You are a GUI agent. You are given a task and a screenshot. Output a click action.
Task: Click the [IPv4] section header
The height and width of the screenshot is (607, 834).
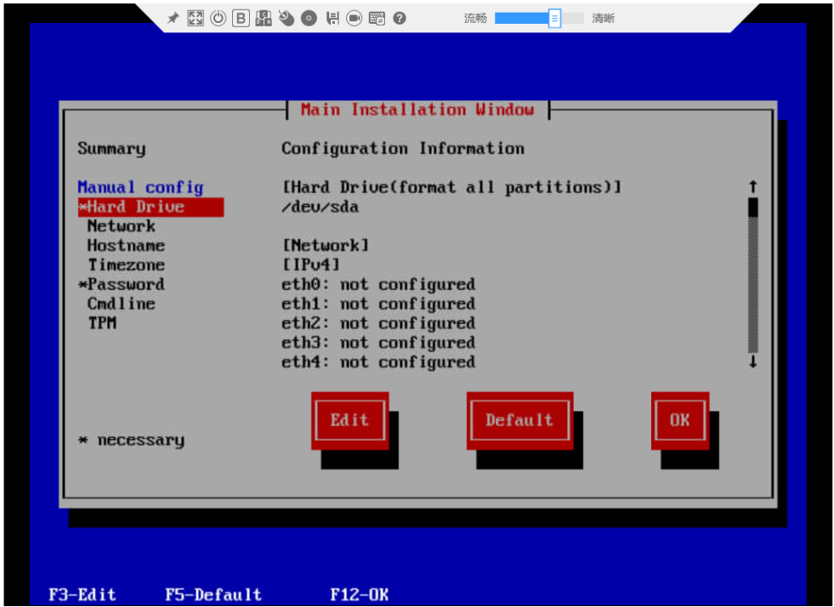pyautogui.click(x=310, y=265)
